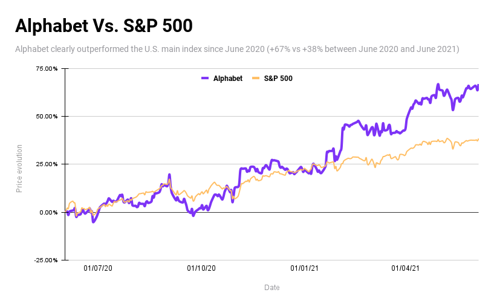Click the 75.00% y-axis tick label
The width and height of the screenshot is (494, 307).
tap(47, 69)
